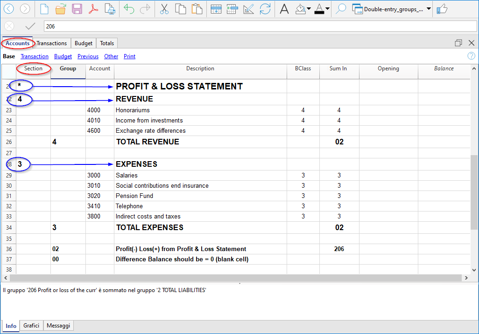
Task: Open the Budget view link
Action: click(63, 56)
